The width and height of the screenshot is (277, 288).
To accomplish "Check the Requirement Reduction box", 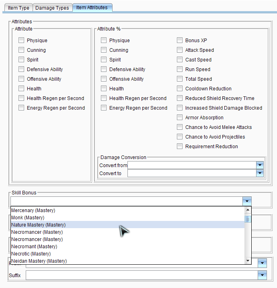I will (x=180, y=147).
